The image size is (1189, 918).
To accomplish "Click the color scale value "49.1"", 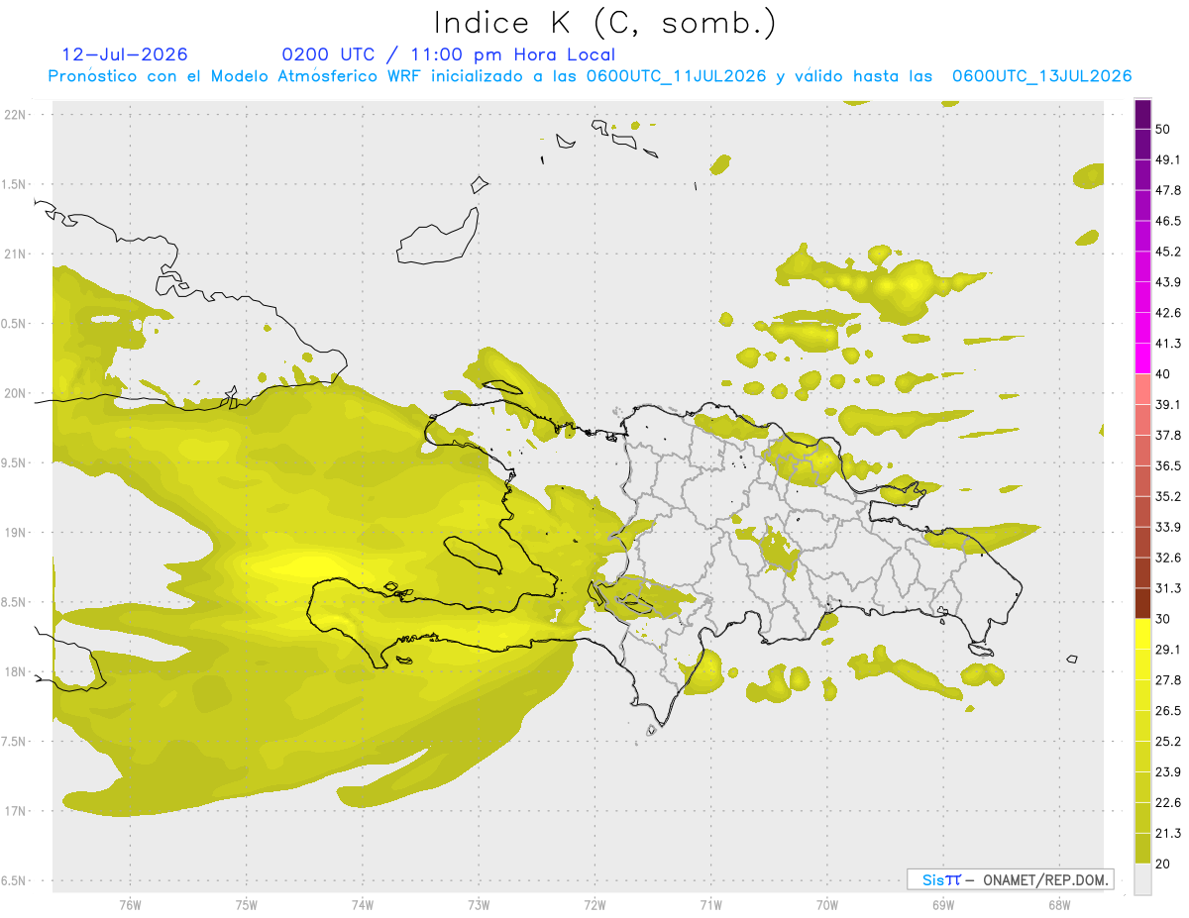I will (1168, 159).
